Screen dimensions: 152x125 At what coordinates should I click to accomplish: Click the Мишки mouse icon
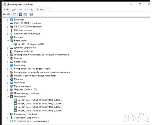[x=11, y=76]
